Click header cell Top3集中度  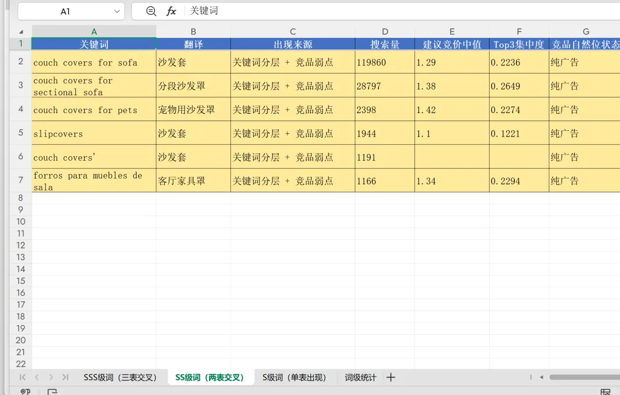(519, 44)
